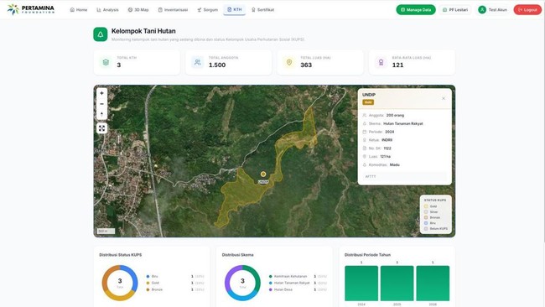The image size is (545, 307).
Task: Click the Gold status badge in popup
Action: point(368,102)
